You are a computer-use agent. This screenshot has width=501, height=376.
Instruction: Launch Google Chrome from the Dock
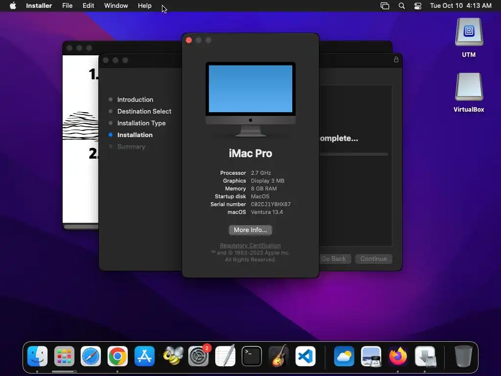pyautogui.click(x=117, y=356)
